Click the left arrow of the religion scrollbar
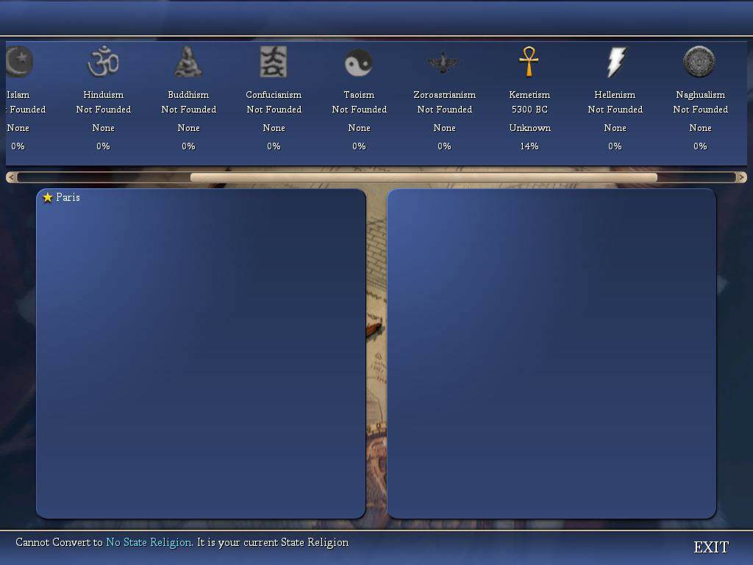The width and height of the screenshot is (753, 565). click(x=11, y=177)
